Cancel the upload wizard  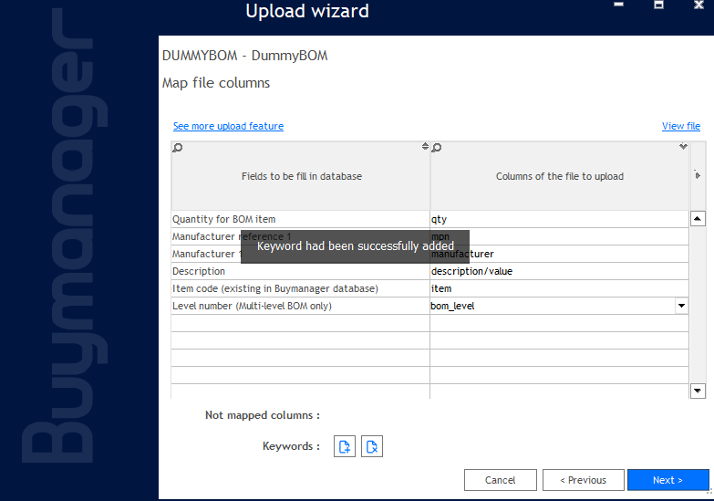[500, 480]
